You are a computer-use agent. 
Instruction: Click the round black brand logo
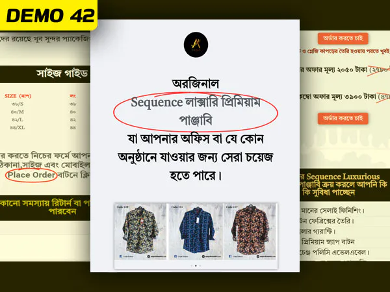tap(196, 45)
